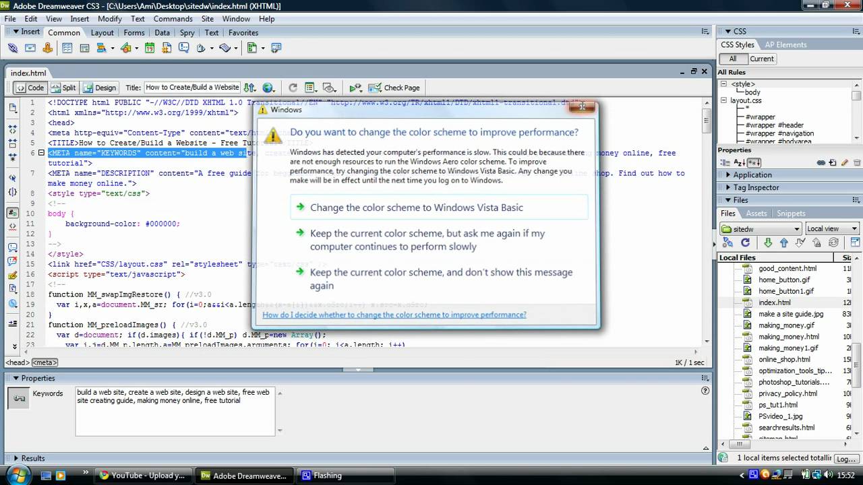Screen dimensions: 863x485
Task: Open the Modify menu
Action: (110, 19)
